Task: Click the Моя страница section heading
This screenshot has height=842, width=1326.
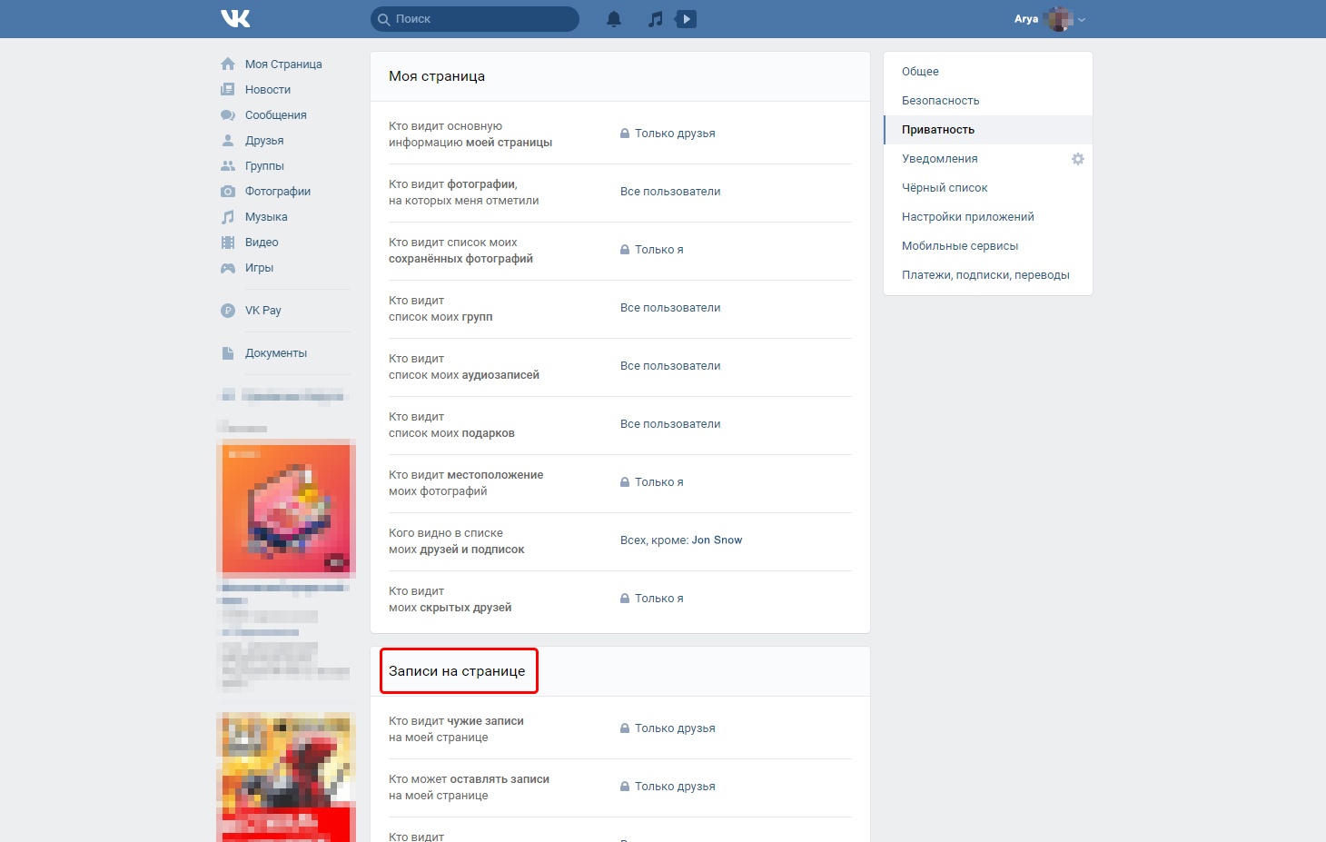Action: 437,76
